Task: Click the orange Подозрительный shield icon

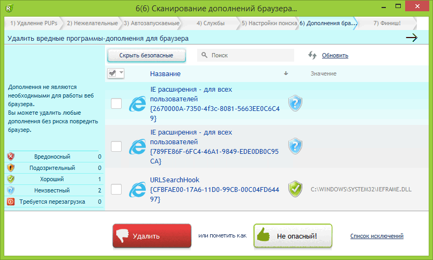Action: click(x=11, y=168)
